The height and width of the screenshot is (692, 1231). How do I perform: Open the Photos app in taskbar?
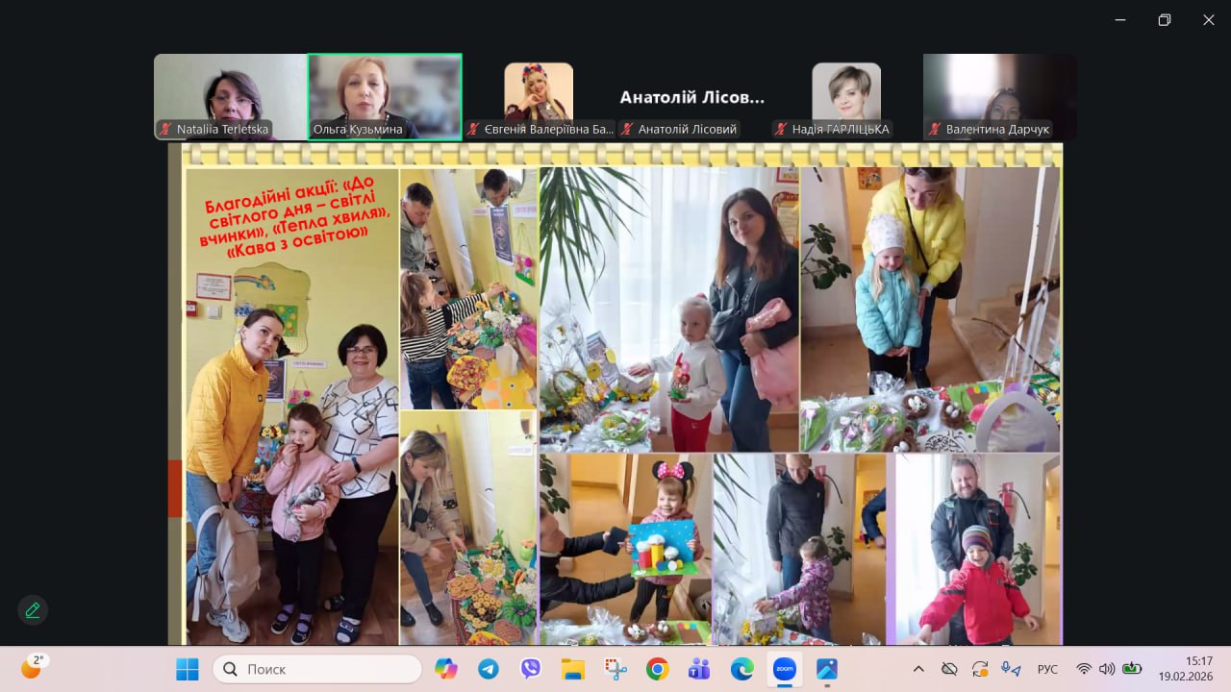(x=827, y=669)
